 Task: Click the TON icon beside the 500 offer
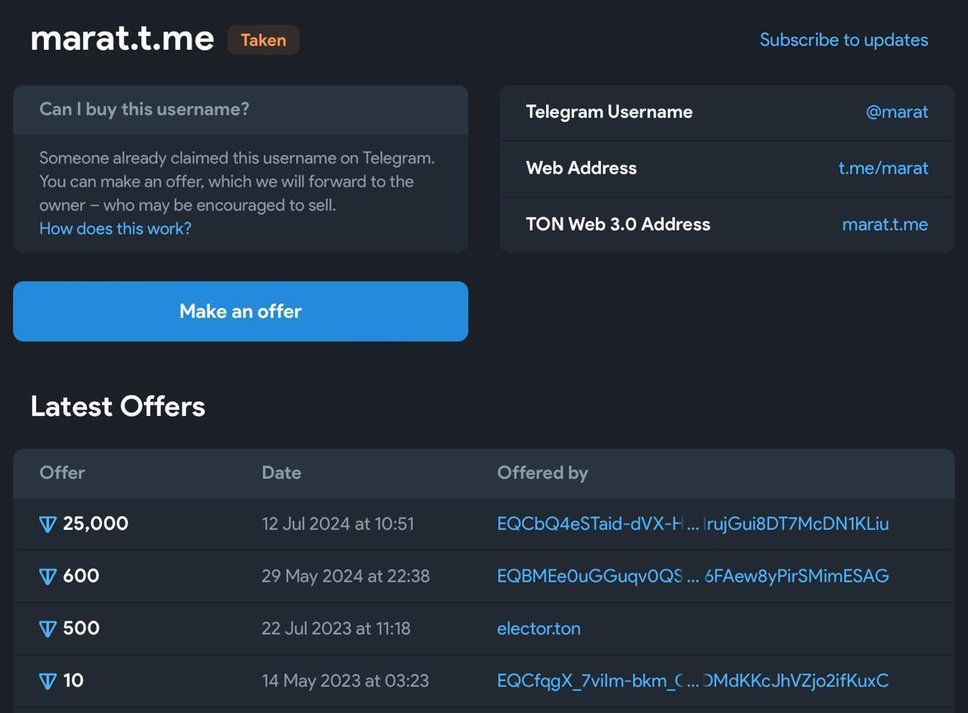(x=48, y=628)
